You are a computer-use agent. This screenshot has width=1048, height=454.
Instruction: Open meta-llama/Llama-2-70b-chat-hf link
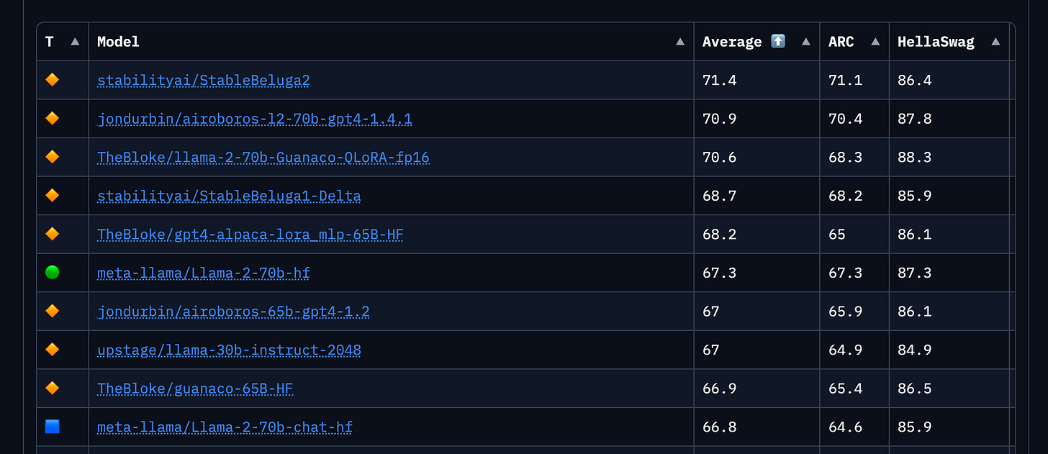click(225, 427)
